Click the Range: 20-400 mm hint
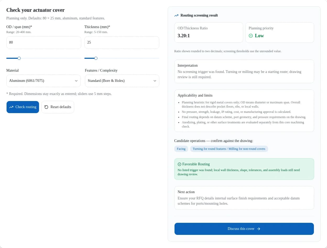The height and width of the screenshot is (248, 327). click(x=19, y=32)
